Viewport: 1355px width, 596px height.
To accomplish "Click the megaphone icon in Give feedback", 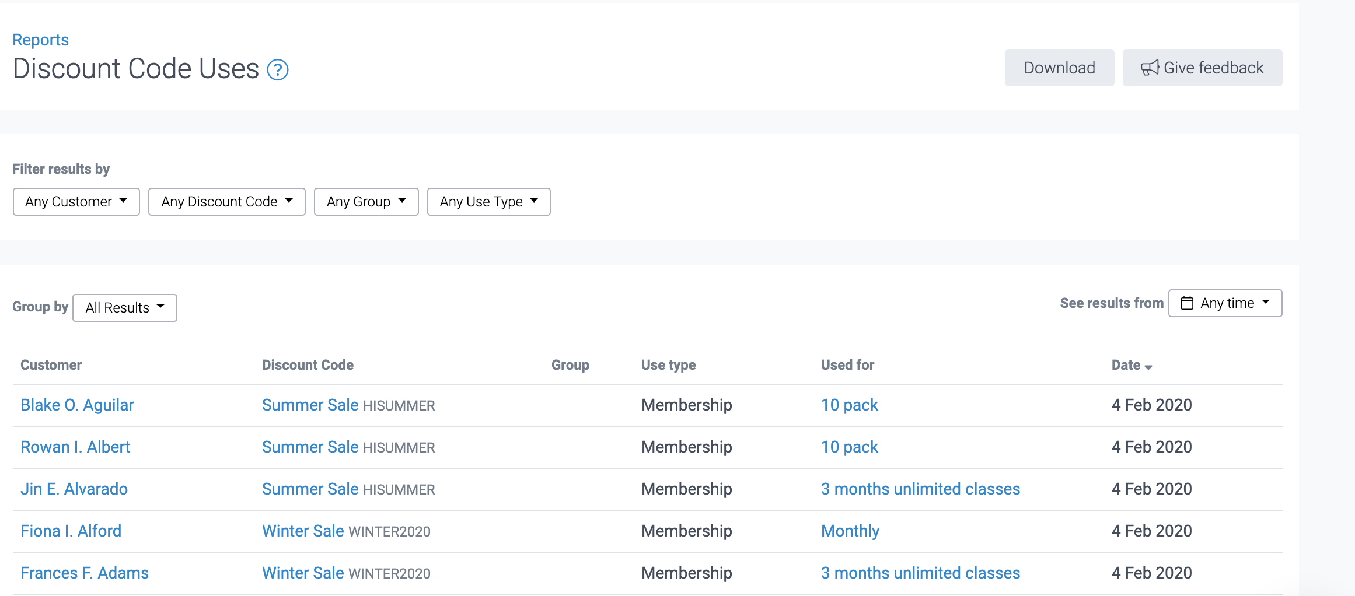I will (x=1150, y=68).
